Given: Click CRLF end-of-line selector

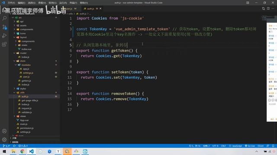Looking at the screenshot, I should (x=223, y=146).
